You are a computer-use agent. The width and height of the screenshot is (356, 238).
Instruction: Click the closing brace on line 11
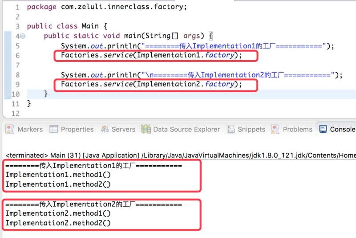click(28, 104)
